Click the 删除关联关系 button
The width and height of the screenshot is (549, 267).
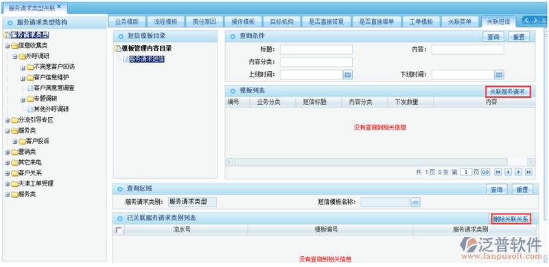pos(511,219)
